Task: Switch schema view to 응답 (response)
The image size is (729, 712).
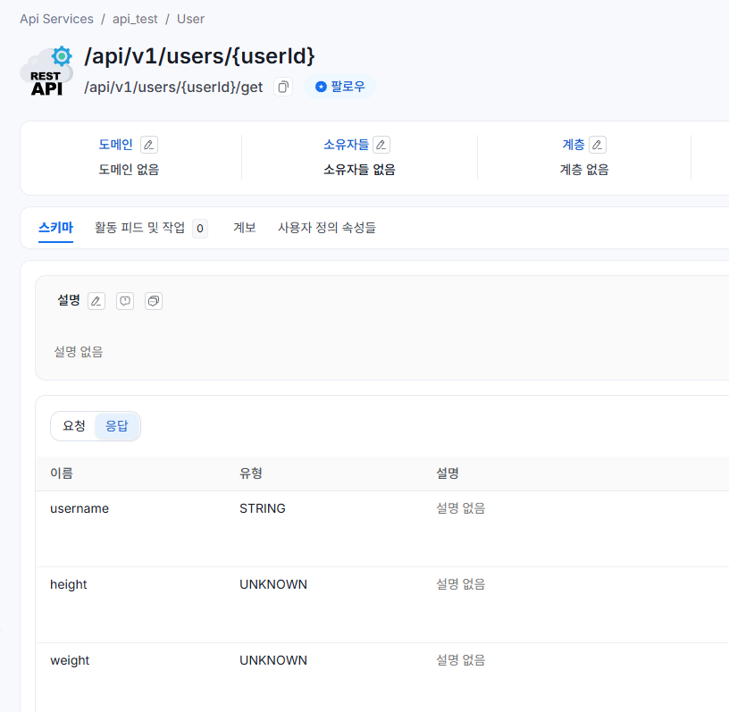Action: coord(117,426)
